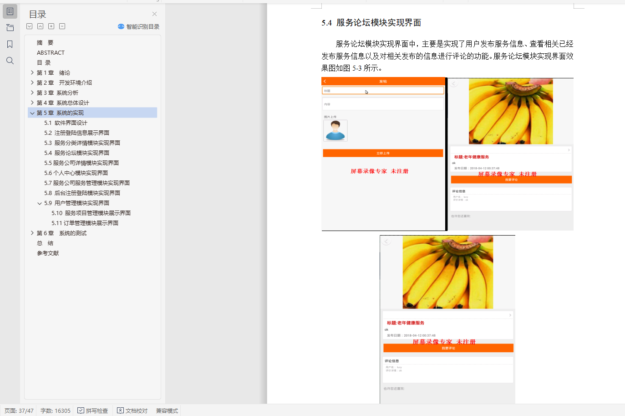Image resolution: width=625 pixels, height=416 pixels.
Task: Expand 第4章 系统总体设计 chevron
Action: click(32, 103)
